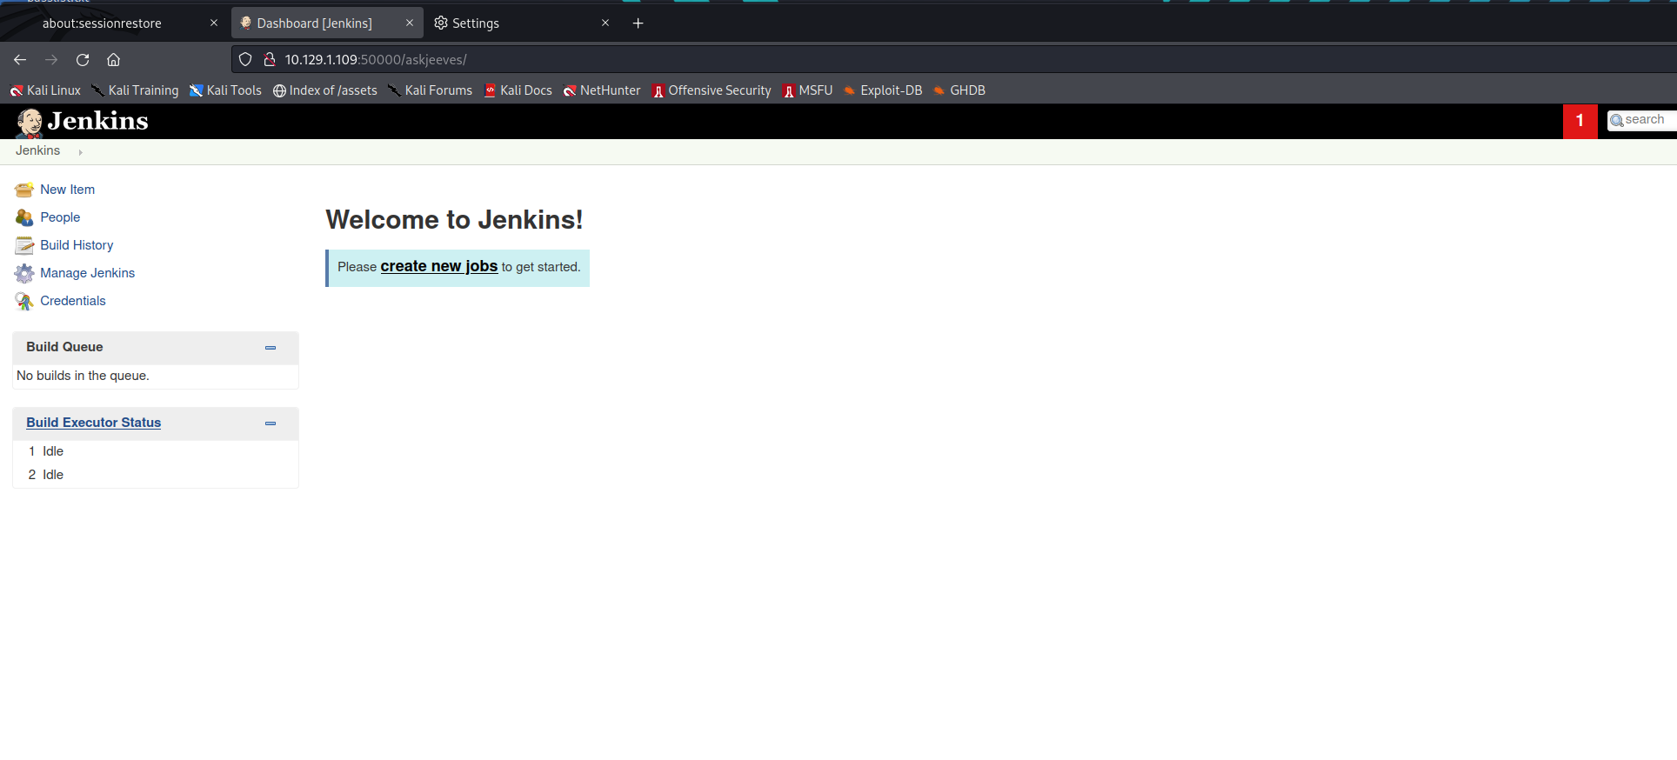The image size is (1677, 760).
Task: Click the shield tracking protection icon
Action: 245,59
